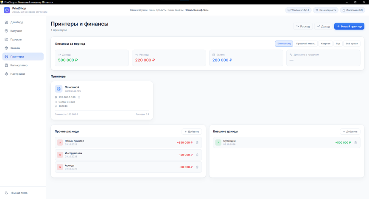Click the 220 000 ₽ expenses value
The height and width of the screenshot is (199, 369).
(145, 60)
